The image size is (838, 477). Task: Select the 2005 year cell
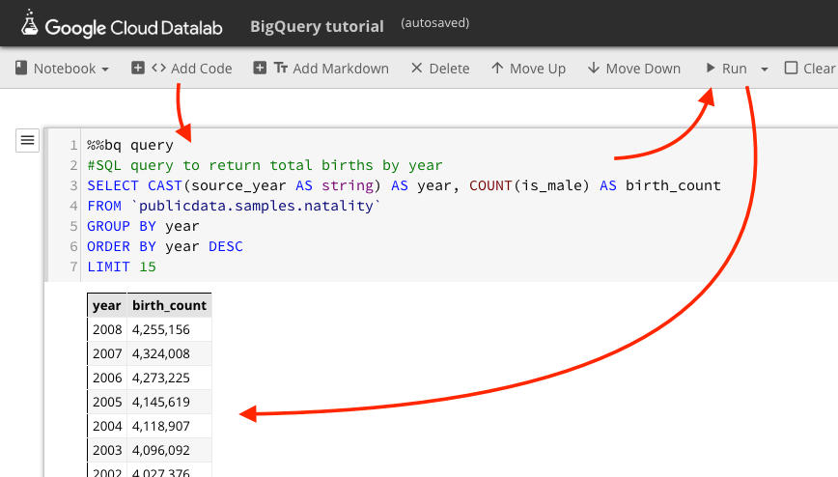pyautogui.click(x=107, y=402)
